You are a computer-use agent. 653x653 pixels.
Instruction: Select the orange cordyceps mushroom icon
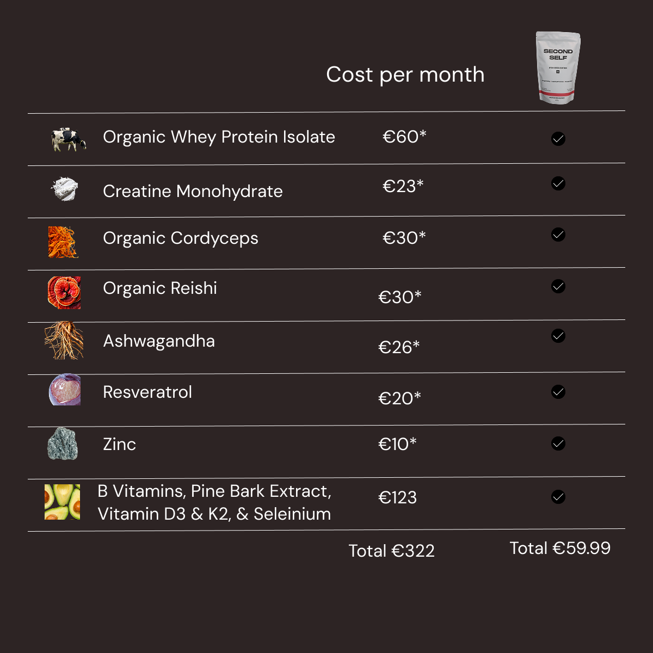click(x=63, y=242)
